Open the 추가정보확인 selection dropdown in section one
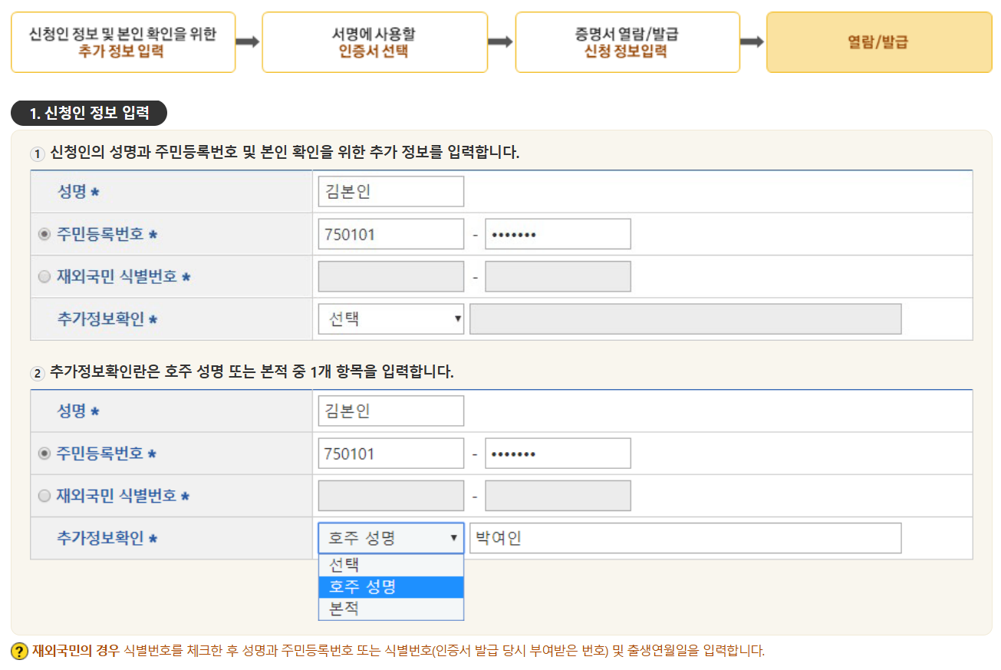The height and width of the screenshot is (670, 1001). [390, 318]
